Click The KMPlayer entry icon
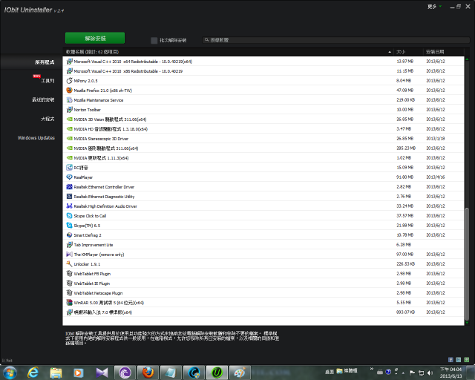The image size is (475, 380). [69, 255]
